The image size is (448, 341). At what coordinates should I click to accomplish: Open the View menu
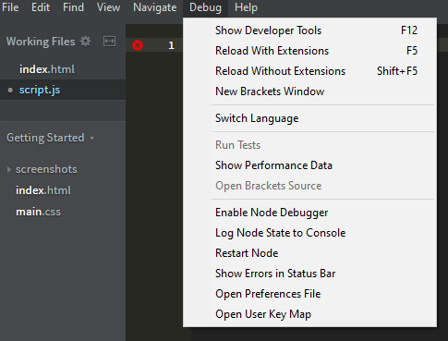[x=108, y=7]
